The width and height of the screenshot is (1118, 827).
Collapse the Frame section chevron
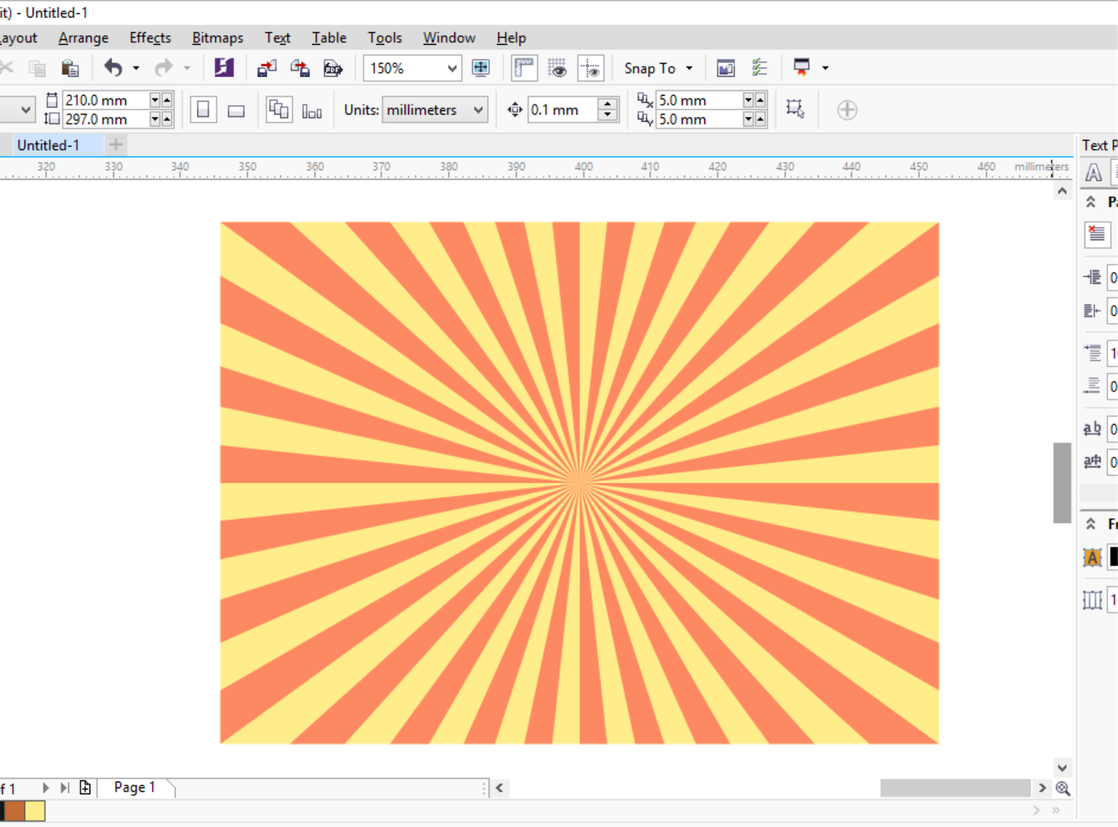coord(1091,523)
